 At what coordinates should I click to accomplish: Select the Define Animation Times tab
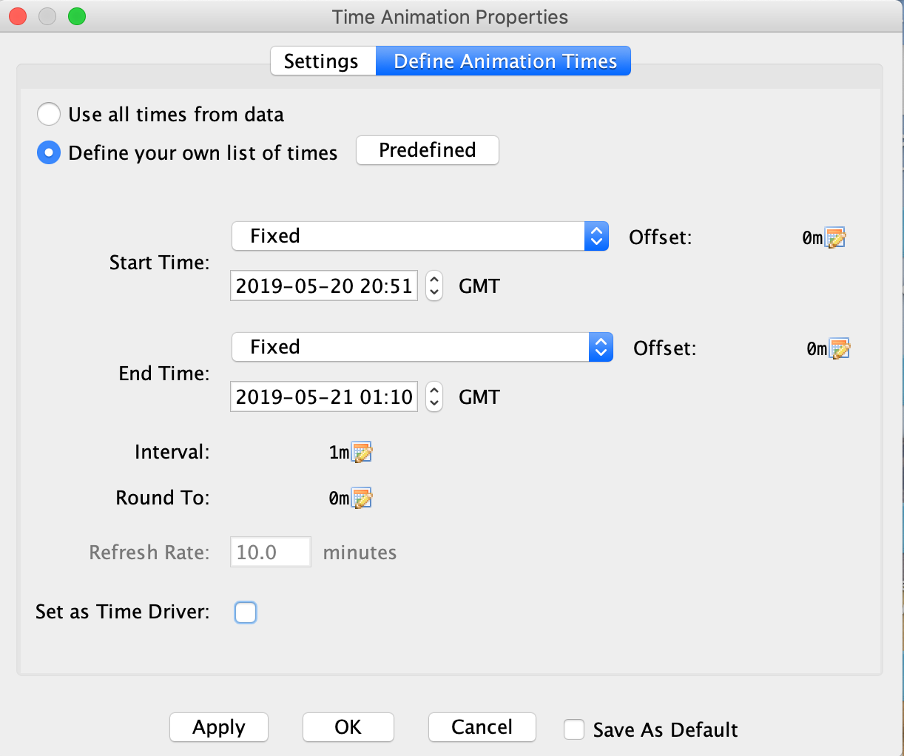pos(505,61)
